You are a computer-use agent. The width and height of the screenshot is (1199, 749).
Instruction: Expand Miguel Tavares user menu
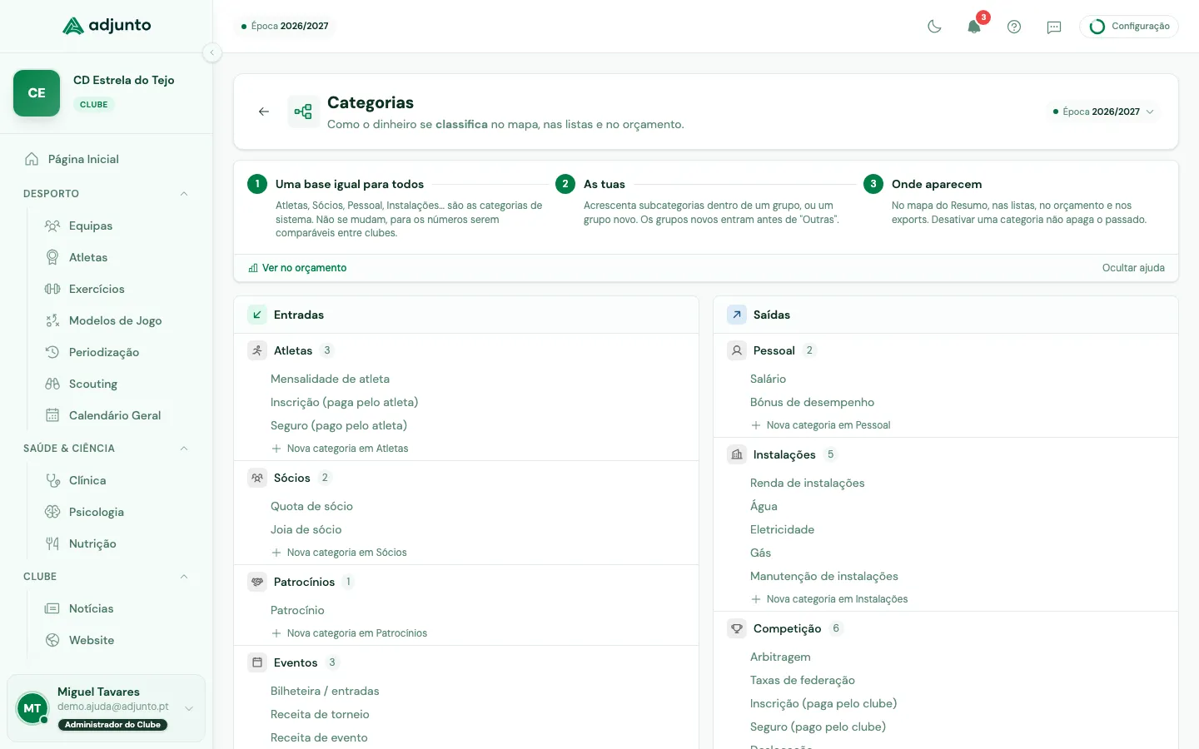(x=189, y=708)
